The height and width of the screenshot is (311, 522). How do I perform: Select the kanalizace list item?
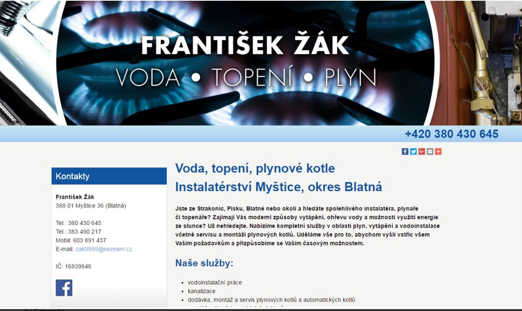[201, 291]
